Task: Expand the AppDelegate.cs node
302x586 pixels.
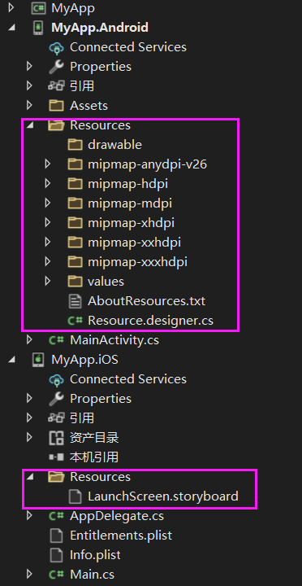Action: pos(29,516)
